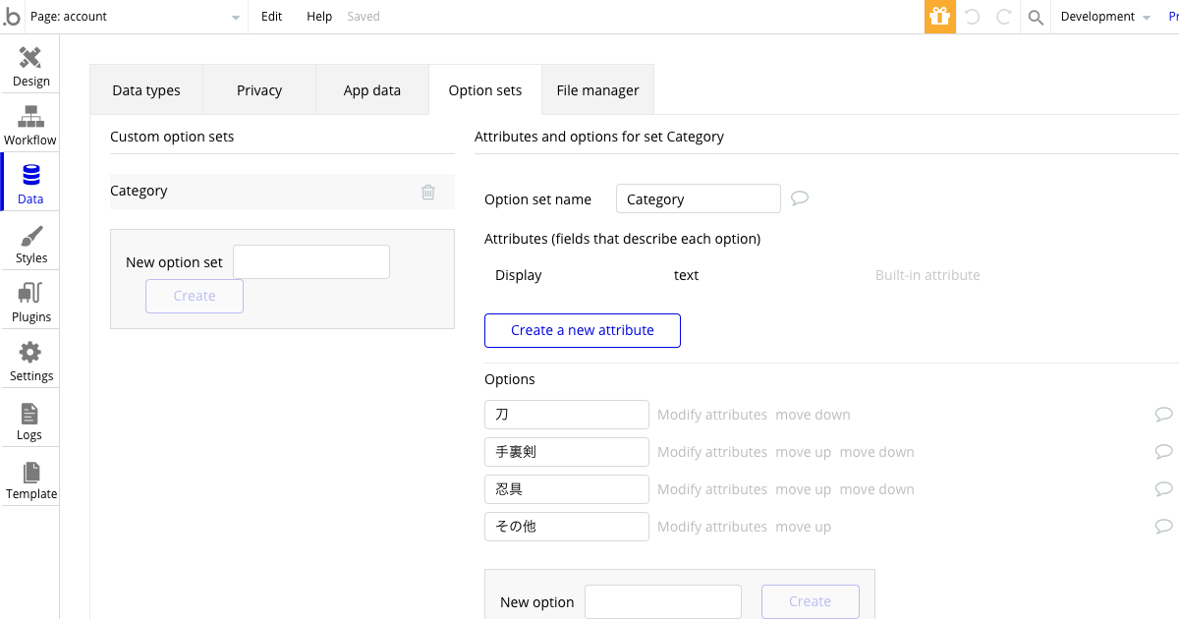Click the gift box icon
Screen dimensions: 1179x619
point(939,17)
